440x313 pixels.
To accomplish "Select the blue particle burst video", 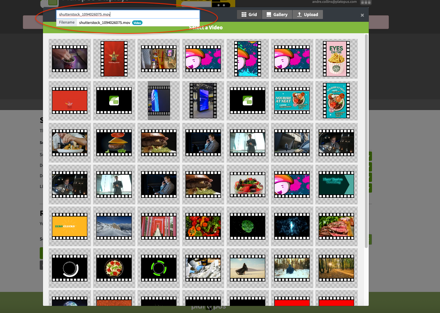I will 292,227.
